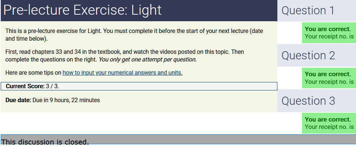The height and width of the screenshot is (149, 356).
Task: Click the italic "You only get one attempt" text
Action: pos(148,59)
